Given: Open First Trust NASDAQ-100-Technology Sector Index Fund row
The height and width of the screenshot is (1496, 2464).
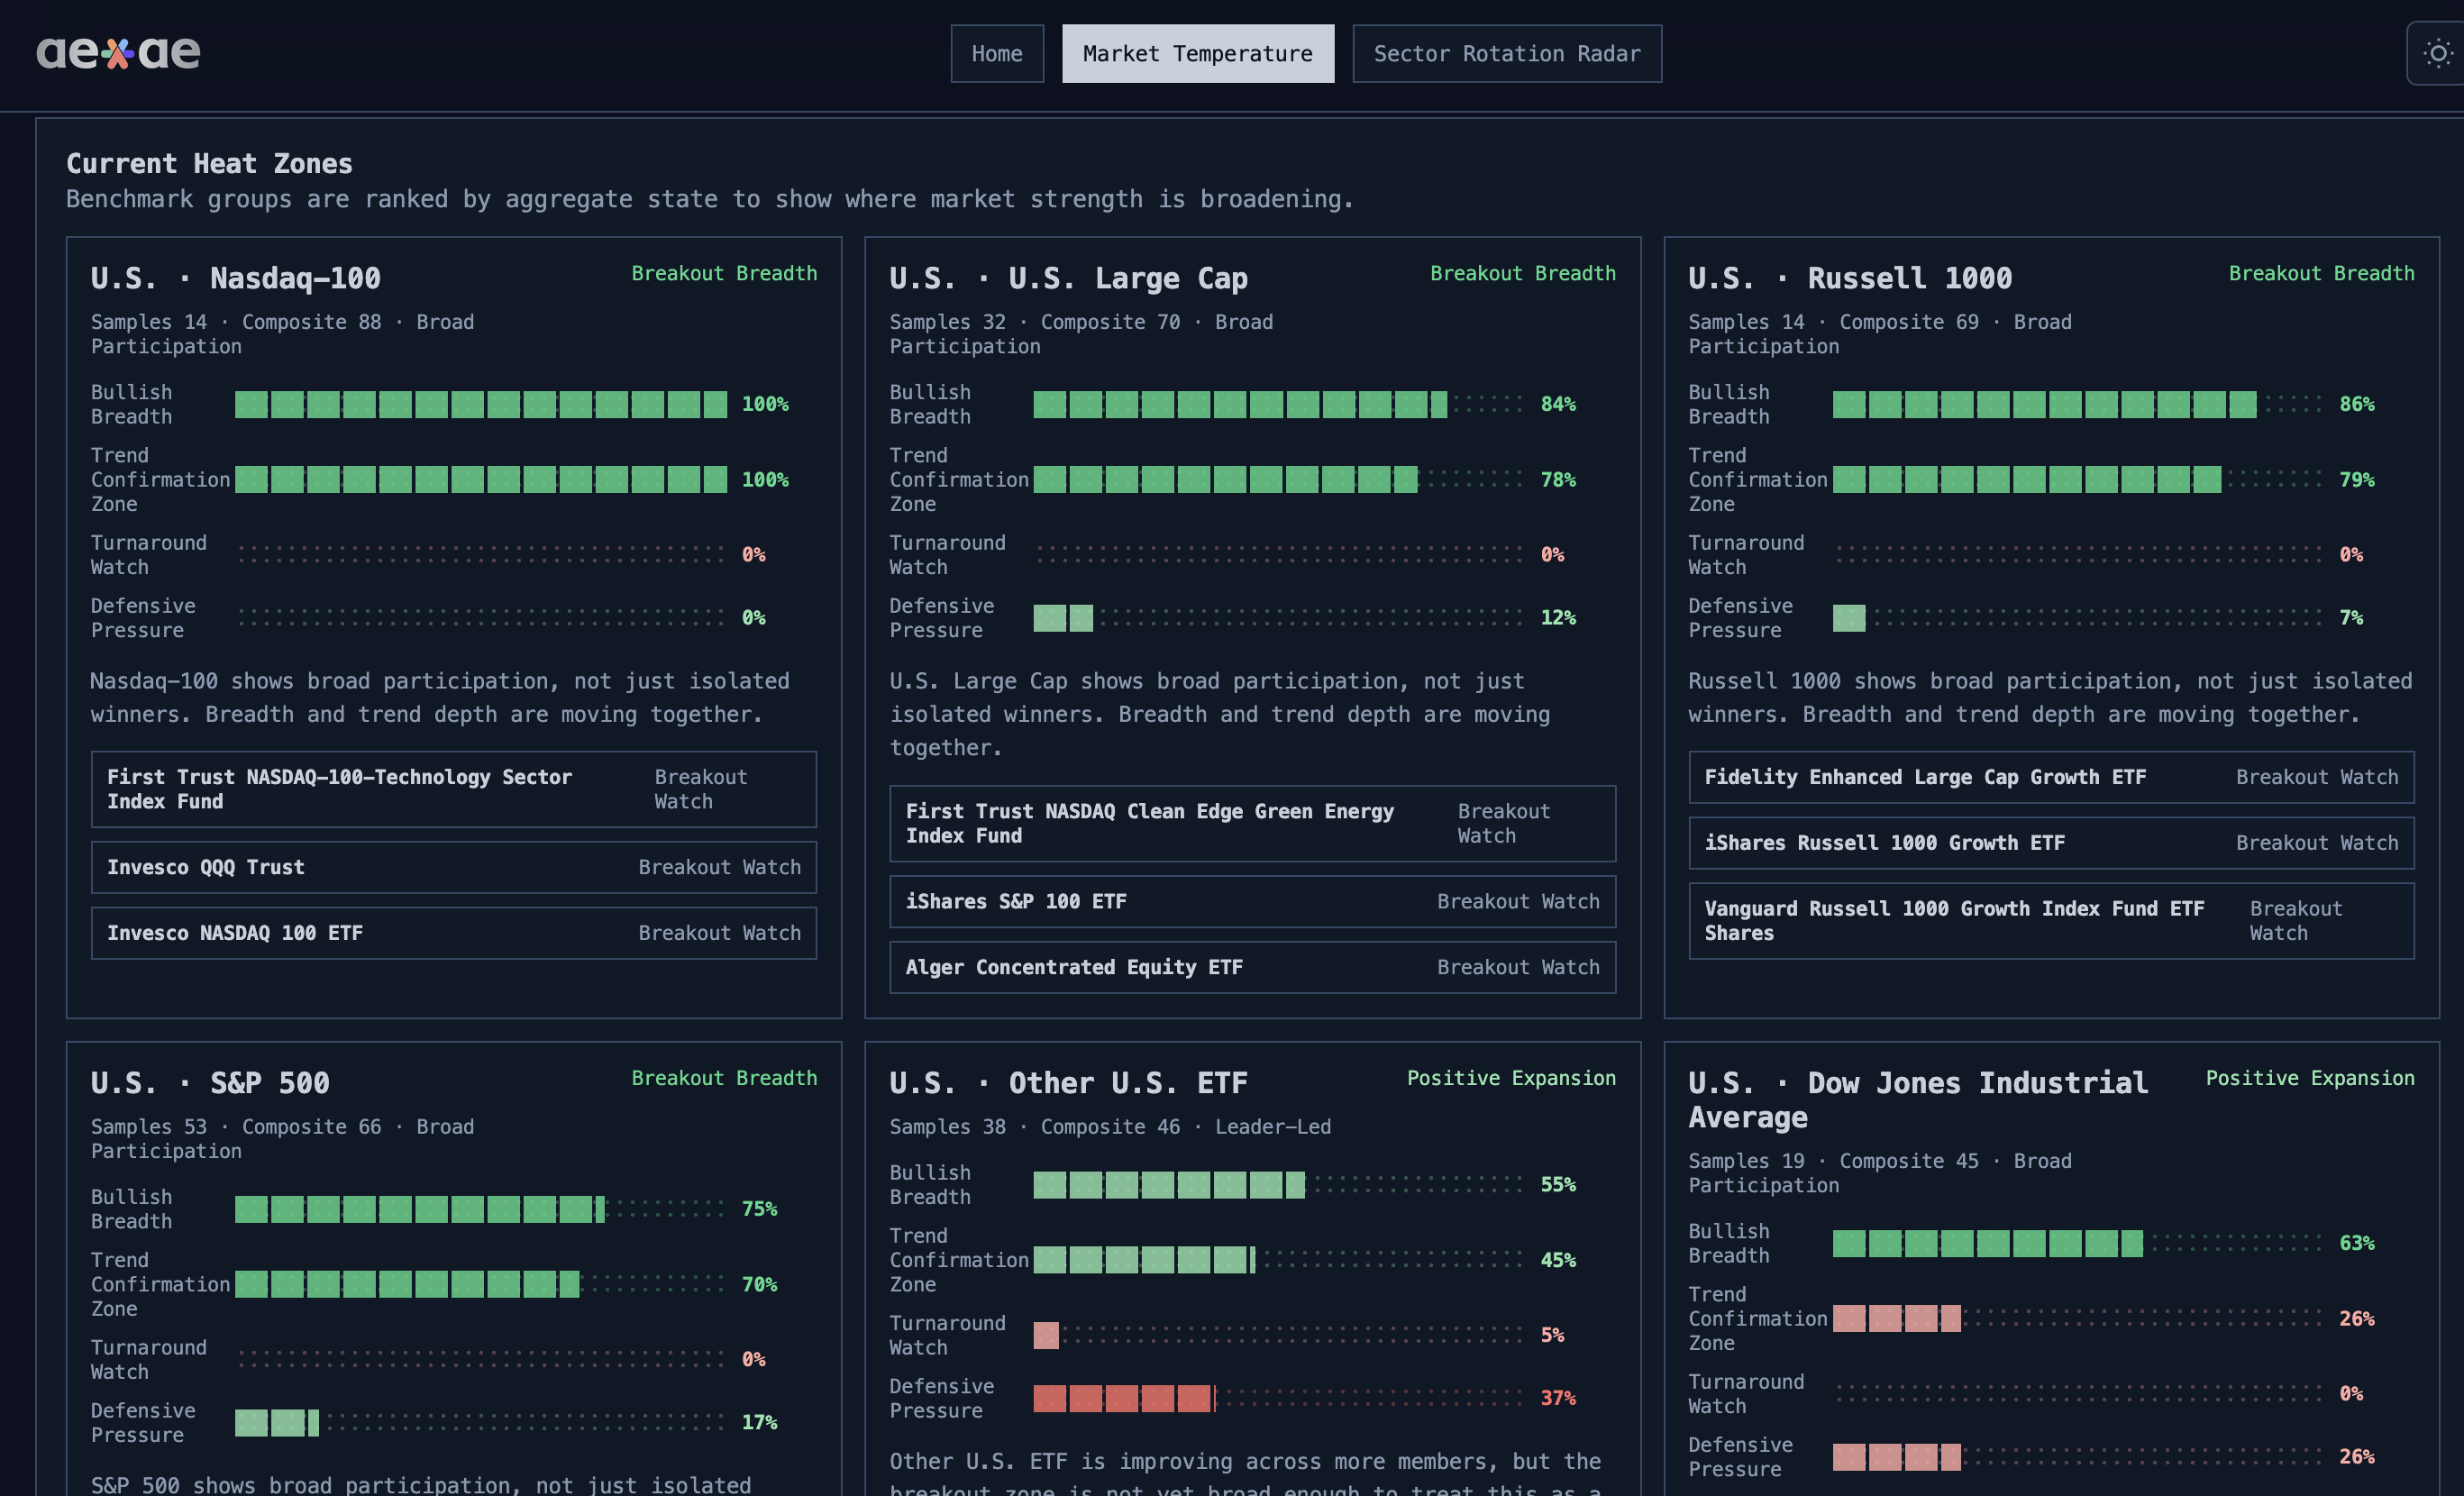Looking at the screenshot, I should click(453, 789).
